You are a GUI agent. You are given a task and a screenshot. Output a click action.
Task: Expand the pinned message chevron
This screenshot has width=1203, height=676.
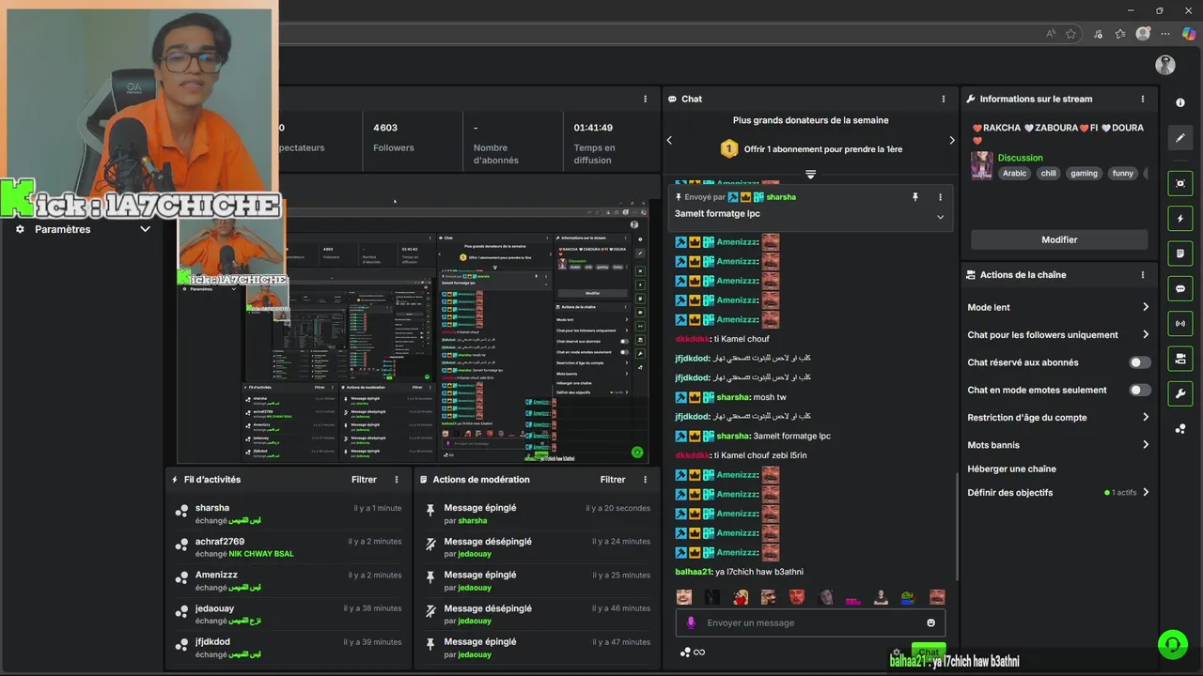click(940, 217)
